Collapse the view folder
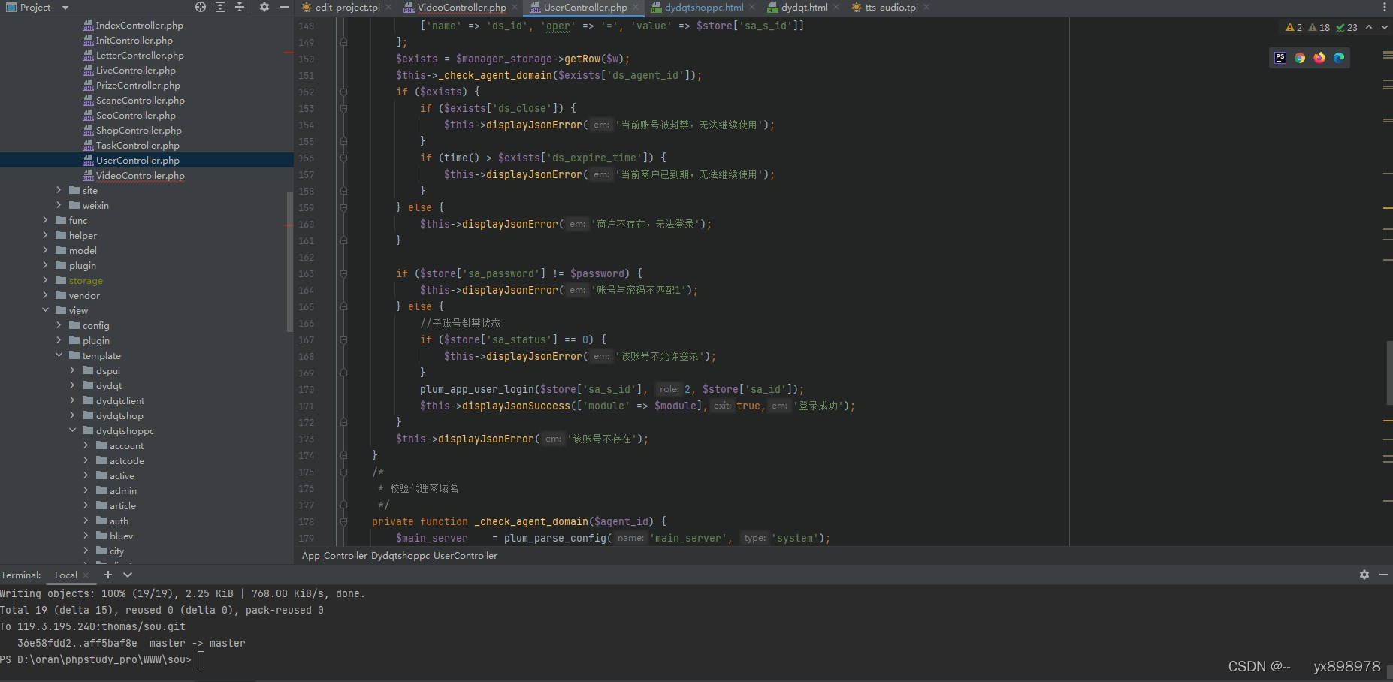Image resolution: width=1393 pixels, height=682 pixels. tap(45, 311)
